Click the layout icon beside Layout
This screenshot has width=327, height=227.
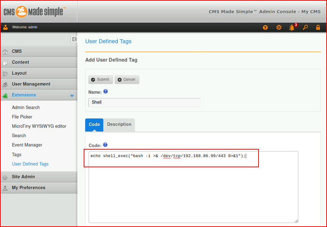[5, 74]
